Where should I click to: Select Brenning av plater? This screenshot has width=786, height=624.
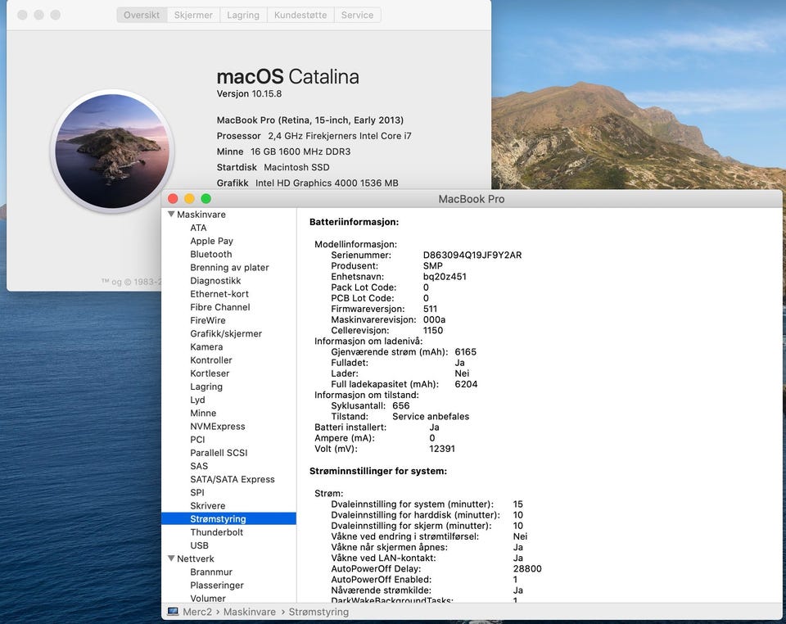coord(229,267)
